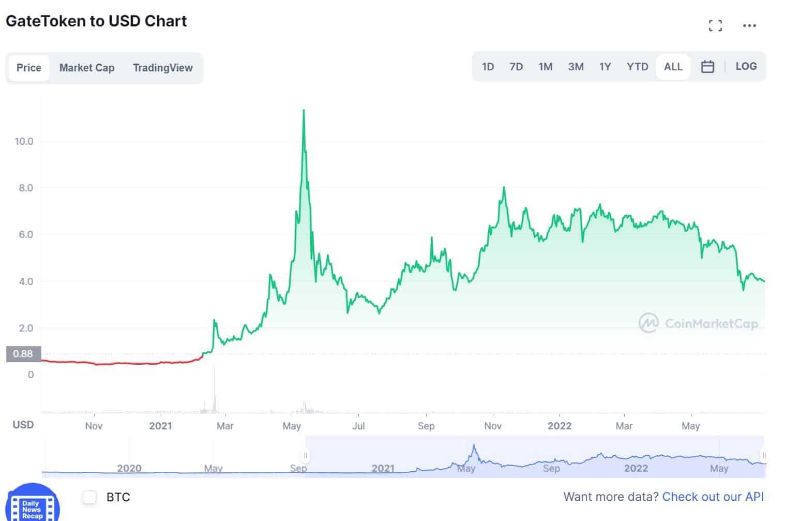Viewport: 785px width, 521px height.
Task: Show year-to-date with YTD button
Action: 637,67
